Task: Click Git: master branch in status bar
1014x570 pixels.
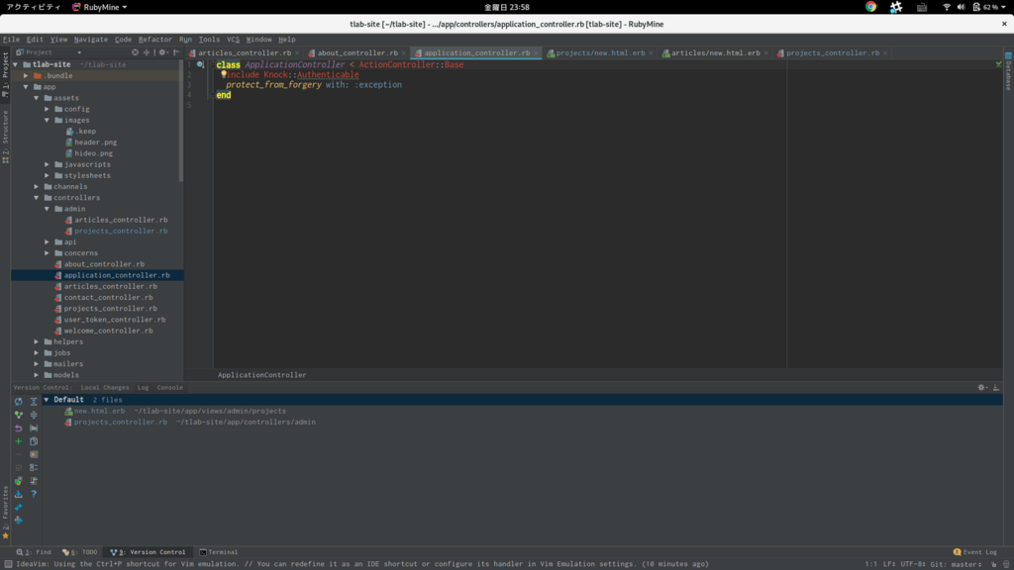Action: (x=956, y=565)
